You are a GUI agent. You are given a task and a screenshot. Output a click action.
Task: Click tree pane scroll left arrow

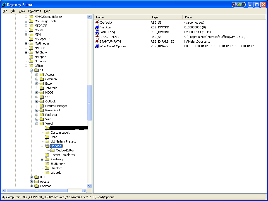[x=4, y=190]
